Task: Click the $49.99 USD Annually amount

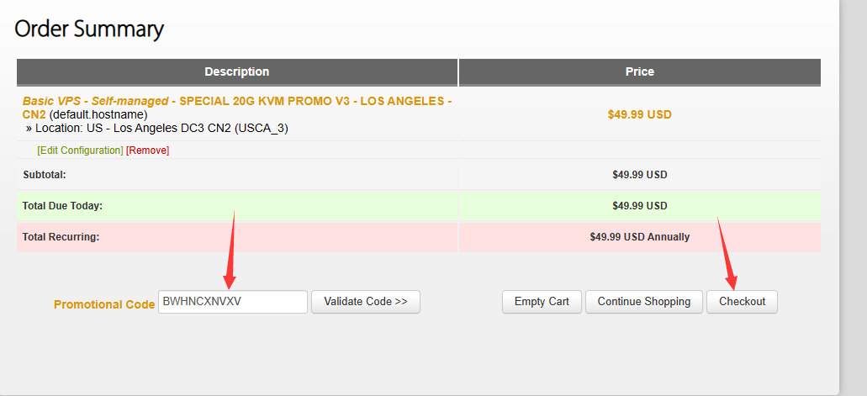Action: click(x=639, y=237)
